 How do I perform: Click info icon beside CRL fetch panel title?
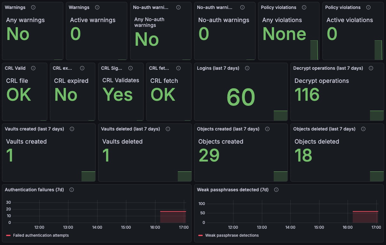[178, 68]
